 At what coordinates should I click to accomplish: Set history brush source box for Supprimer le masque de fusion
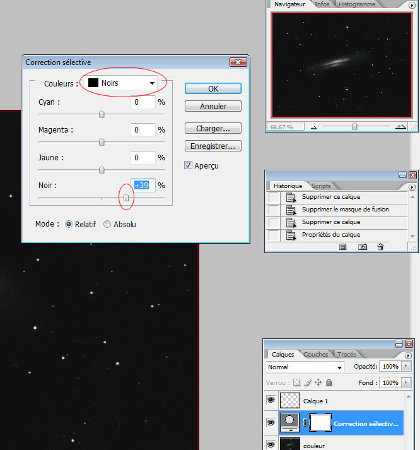[x=274, y=210]
